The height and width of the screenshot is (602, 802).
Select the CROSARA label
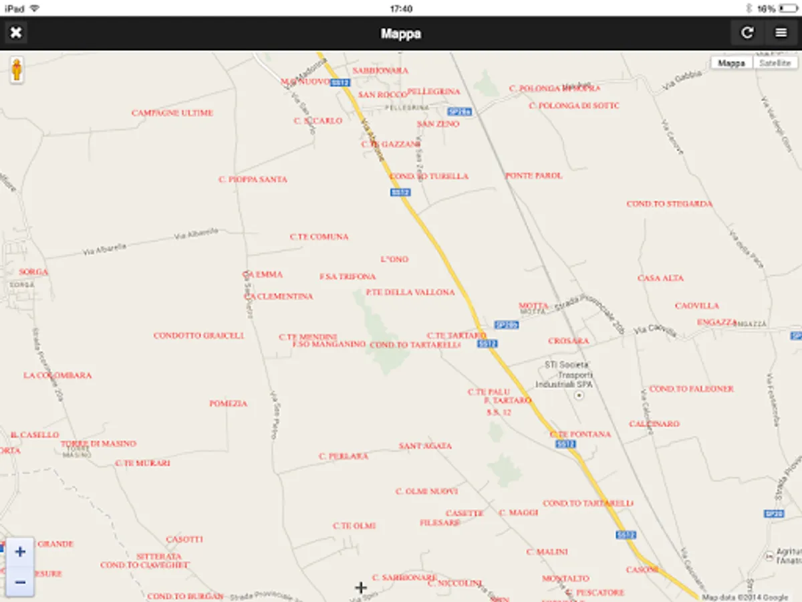tap(568, 341)
